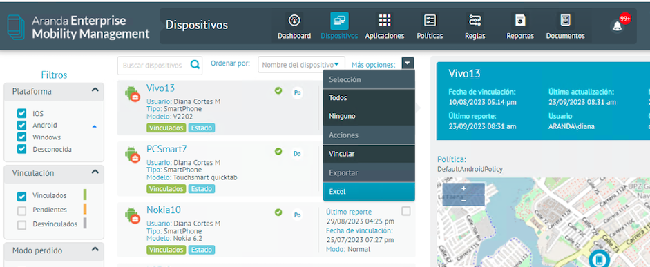The width and height of the screenshot is (650, 267).
Task: Uncheck the Windows platform filter
Action: pyautogui.click(x=21, y=137)
